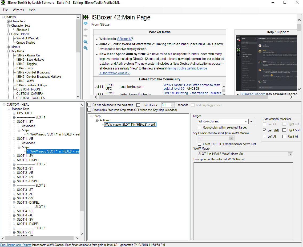Enable 'Do not advance to the next step'
This screenshot has width=303, height=247.
click(x=89, y=105)
